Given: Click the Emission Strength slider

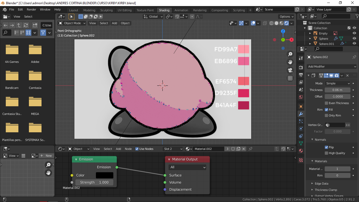Looking at the screenshot, I should coord(94,182).
